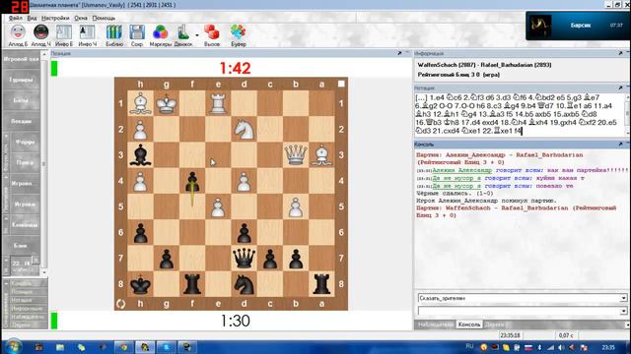Screen dimensions: 631x354
Task: Open 'Турниры' in sidebar
Action: click(21, 80)
